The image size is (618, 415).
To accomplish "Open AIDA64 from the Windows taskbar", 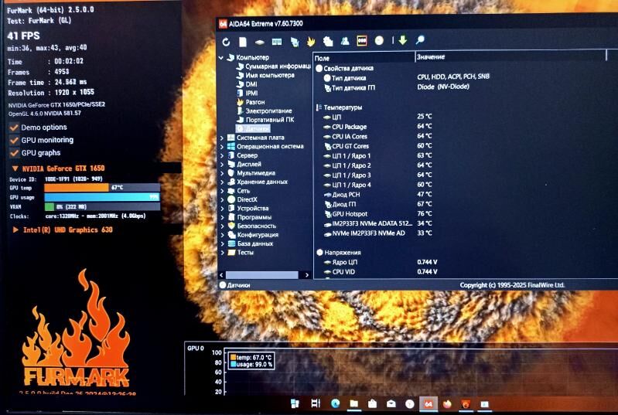I will [x=428, y=403].
